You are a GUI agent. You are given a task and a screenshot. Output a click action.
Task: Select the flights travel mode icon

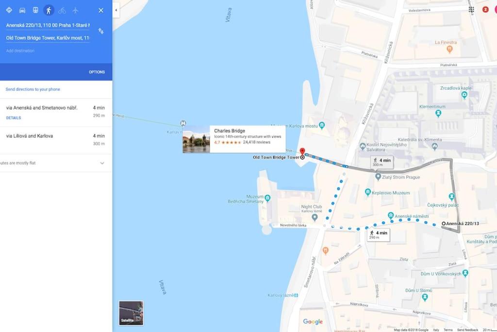click(x=75, y=11)
